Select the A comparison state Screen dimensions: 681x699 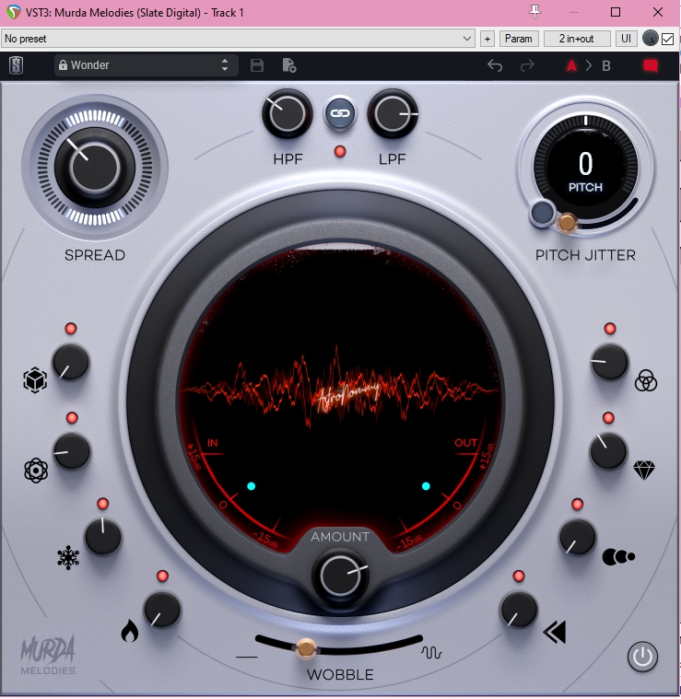click(x=571, y=66)
